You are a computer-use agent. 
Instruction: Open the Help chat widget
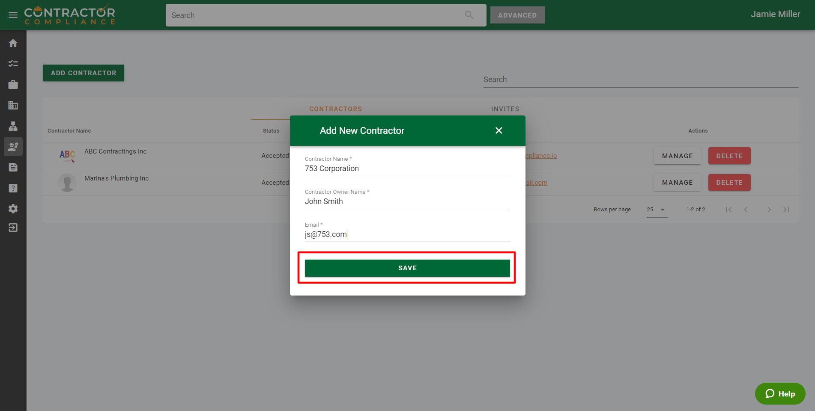tap(780, 393)
